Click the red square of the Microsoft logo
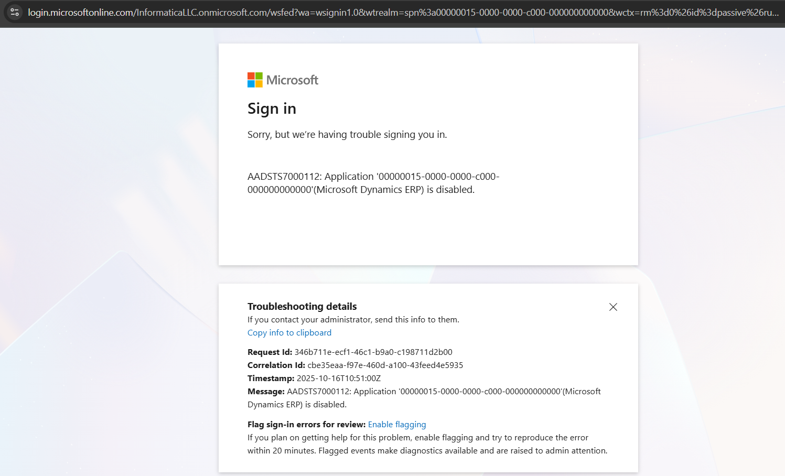Viewport: 785px width, 476px height. pyautogui.click(x=251, y=75)
